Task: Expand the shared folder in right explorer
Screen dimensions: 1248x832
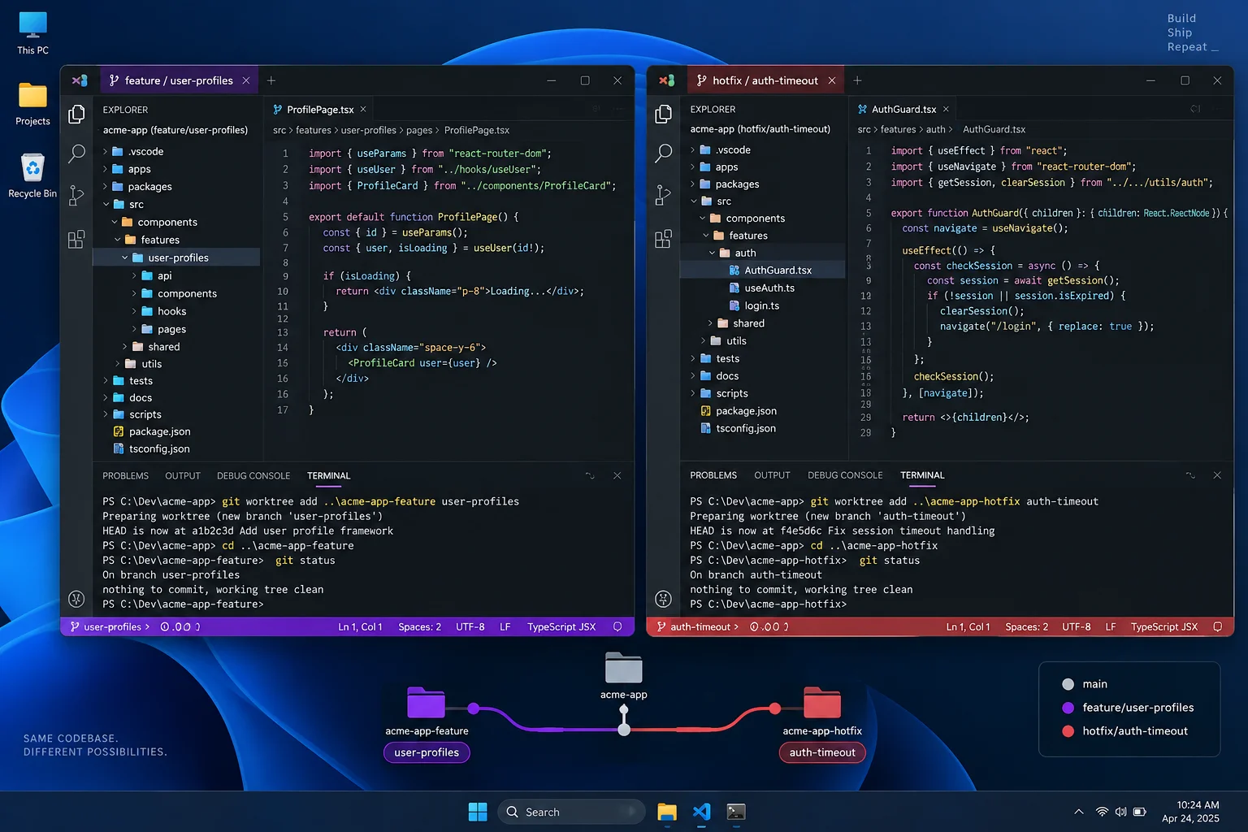Action: pyautogui.click(x=710, y=323)
